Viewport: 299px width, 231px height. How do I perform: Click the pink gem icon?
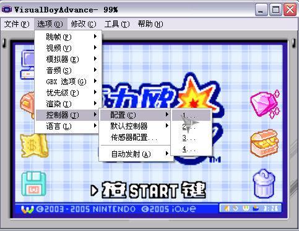265,104
